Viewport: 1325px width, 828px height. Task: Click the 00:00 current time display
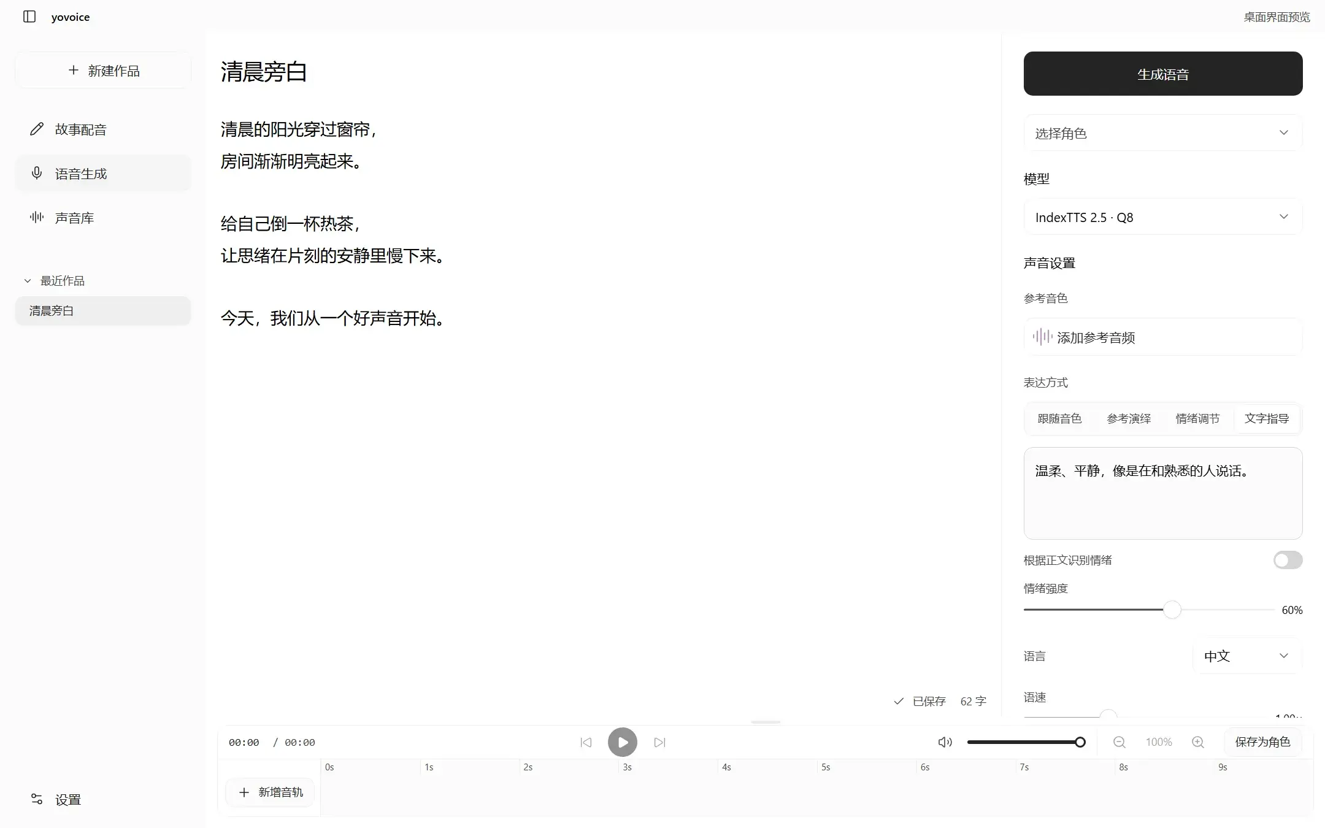244,742
